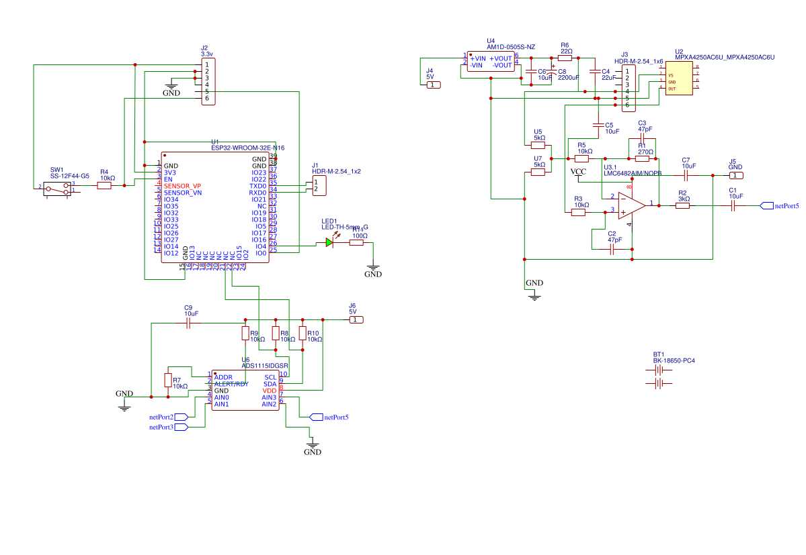
Task: Click the TXD0 pin label on ESP32
Action: 257,186
